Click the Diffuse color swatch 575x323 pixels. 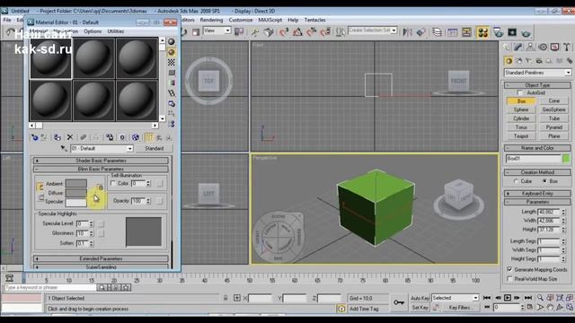(75, 193)
